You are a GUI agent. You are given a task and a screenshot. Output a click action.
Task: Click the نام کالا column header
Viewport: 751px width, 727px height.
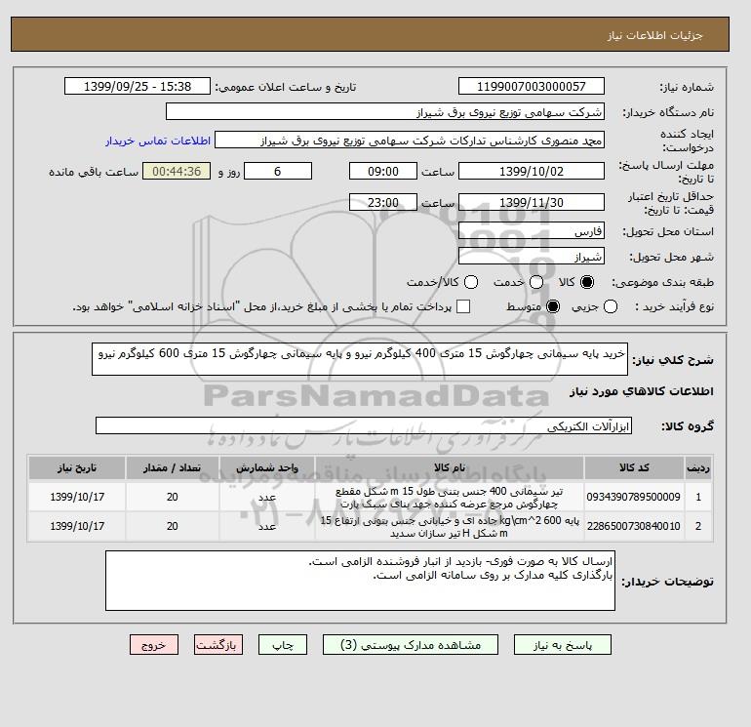(x=450, y=467)
